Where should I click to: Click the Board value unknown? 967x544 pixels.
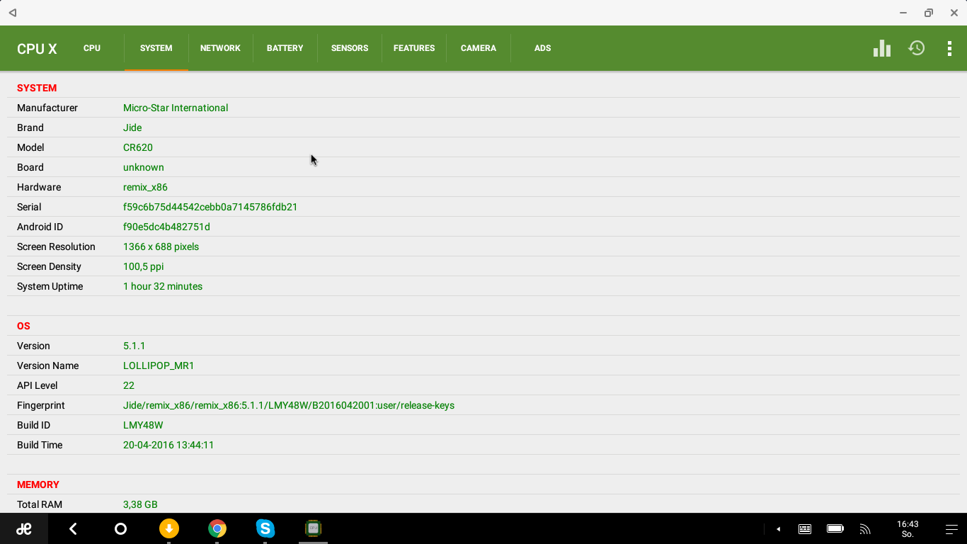coord(144,167)
